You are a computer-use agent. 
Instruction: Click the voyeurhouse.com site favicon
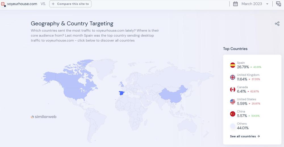(x=3, y=4)
